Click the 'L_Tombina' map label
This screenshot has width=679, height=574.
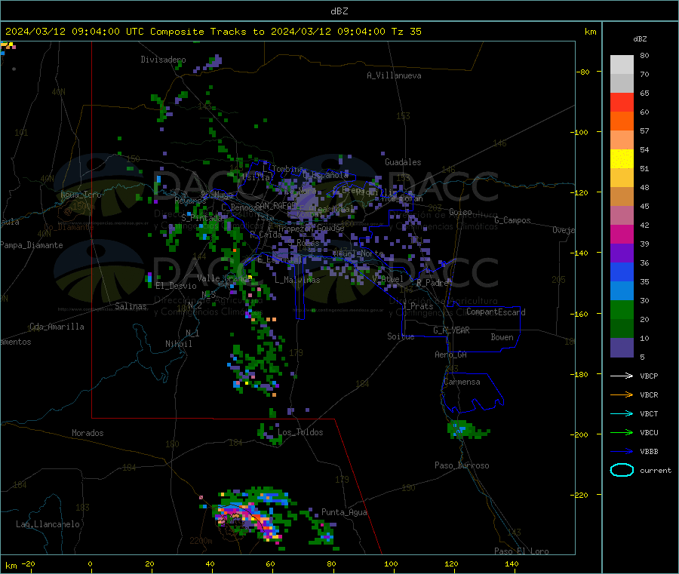tap(283, 169)
